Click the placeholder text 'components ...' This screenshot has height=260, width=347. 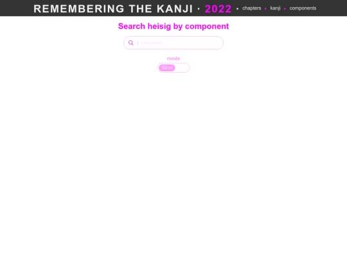point(153,42)
